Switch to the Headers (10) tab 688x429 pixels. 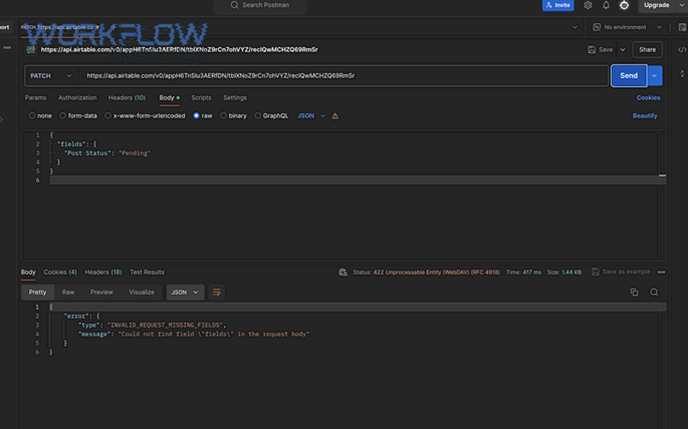(x=127, y=98)
